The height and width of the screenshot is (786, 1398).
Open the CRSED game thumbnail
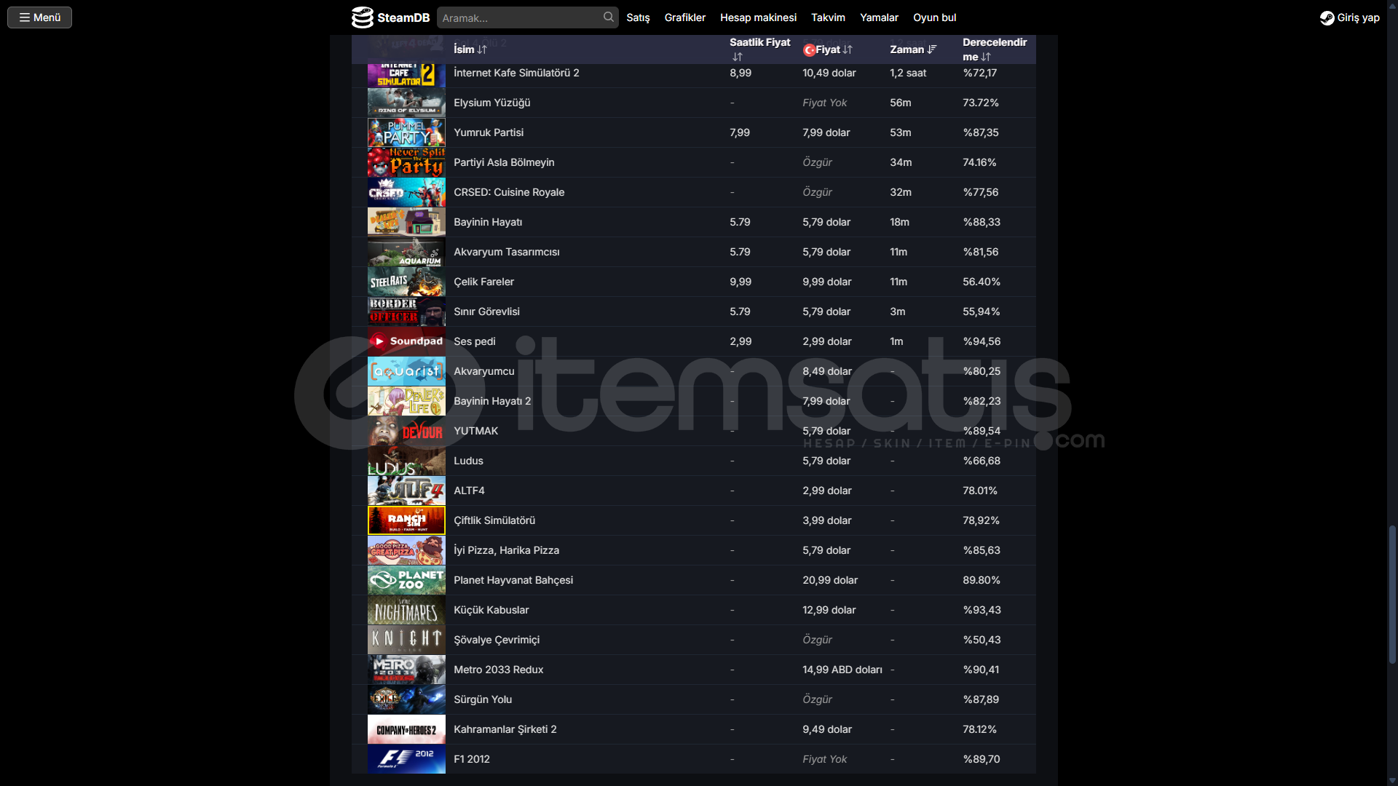(406, 192)
